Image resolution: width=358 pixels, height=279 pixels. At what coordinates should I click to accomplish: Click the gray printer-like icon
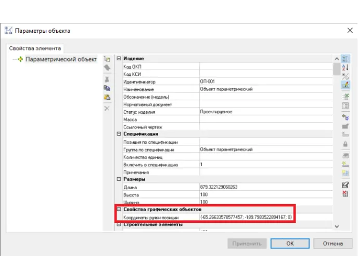click(346, 155)
